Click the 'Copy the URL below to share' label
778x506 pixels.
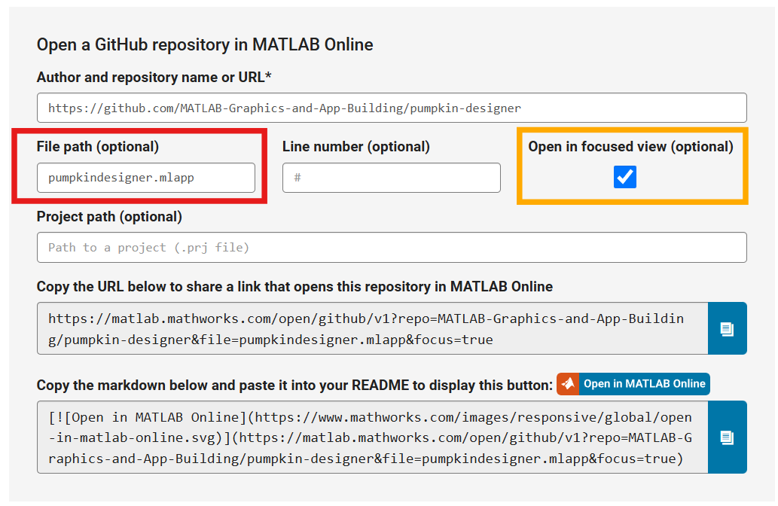pyautogui.click(x=294, y=287)
